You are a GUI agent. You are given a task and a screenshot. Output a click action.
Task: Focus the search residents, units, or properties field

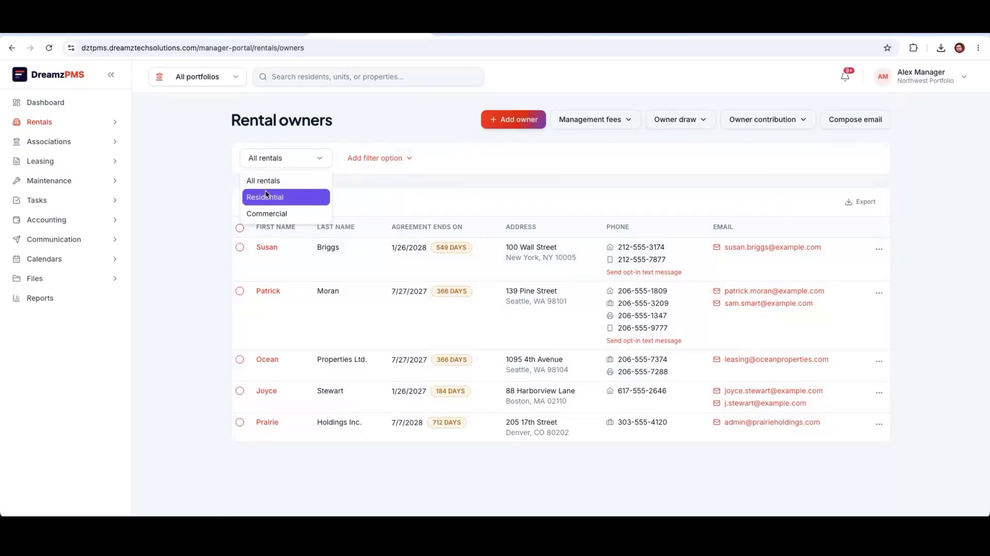point(368,77)
